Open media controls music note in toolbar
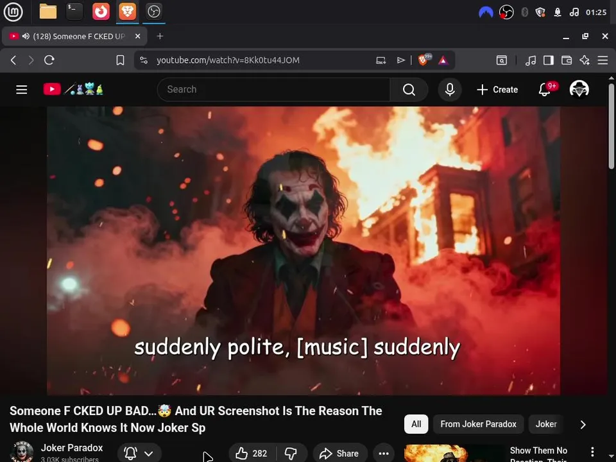616x462 pixels. (x=531, y=60)
